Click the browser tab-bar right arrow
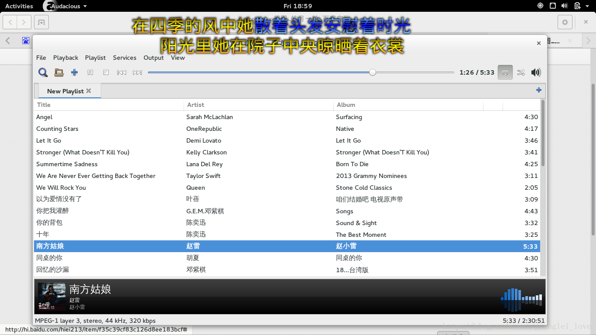596x335 pixels. 589,41
